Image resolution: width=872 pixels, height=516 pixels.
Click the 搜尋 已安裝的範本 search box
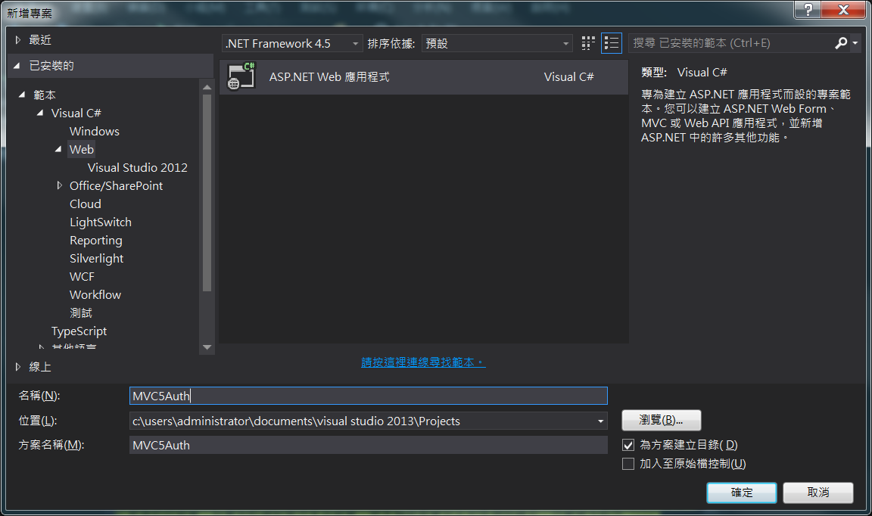click(731, 43)
